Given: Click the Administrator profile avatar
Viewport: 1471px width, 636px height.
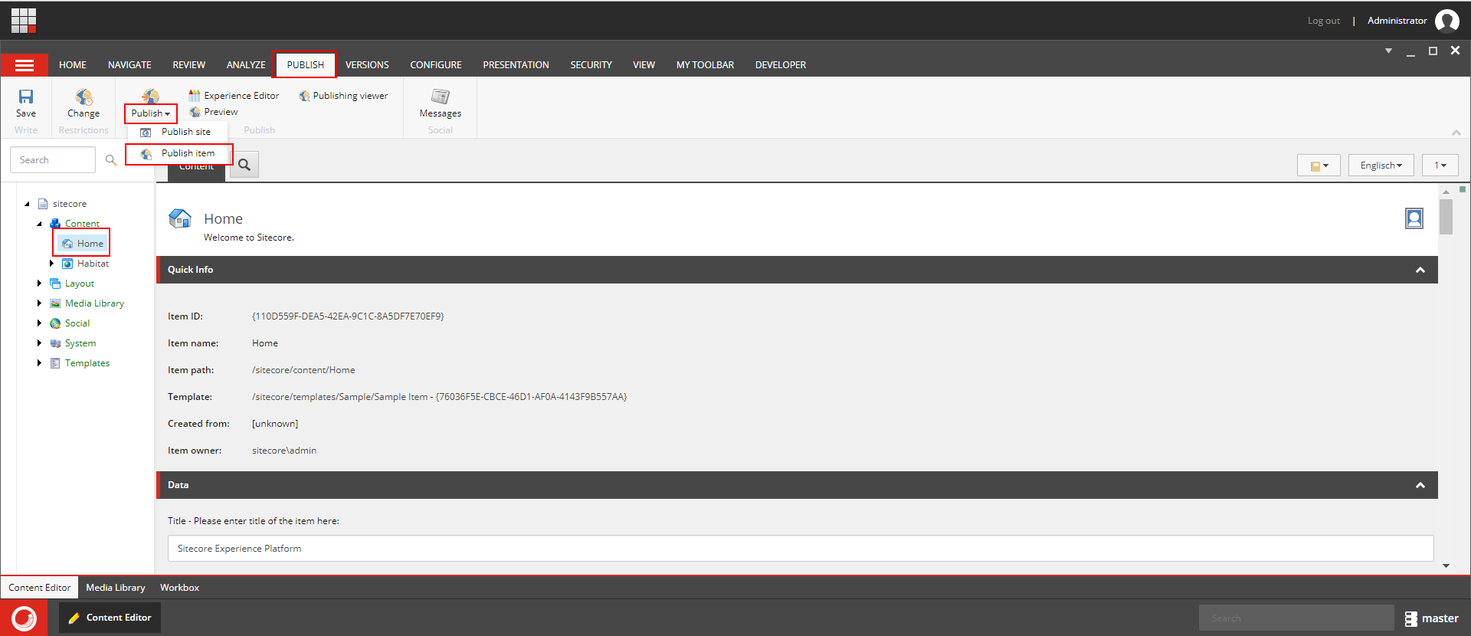Looking at the screenshot, I should tap(1446, 21).
